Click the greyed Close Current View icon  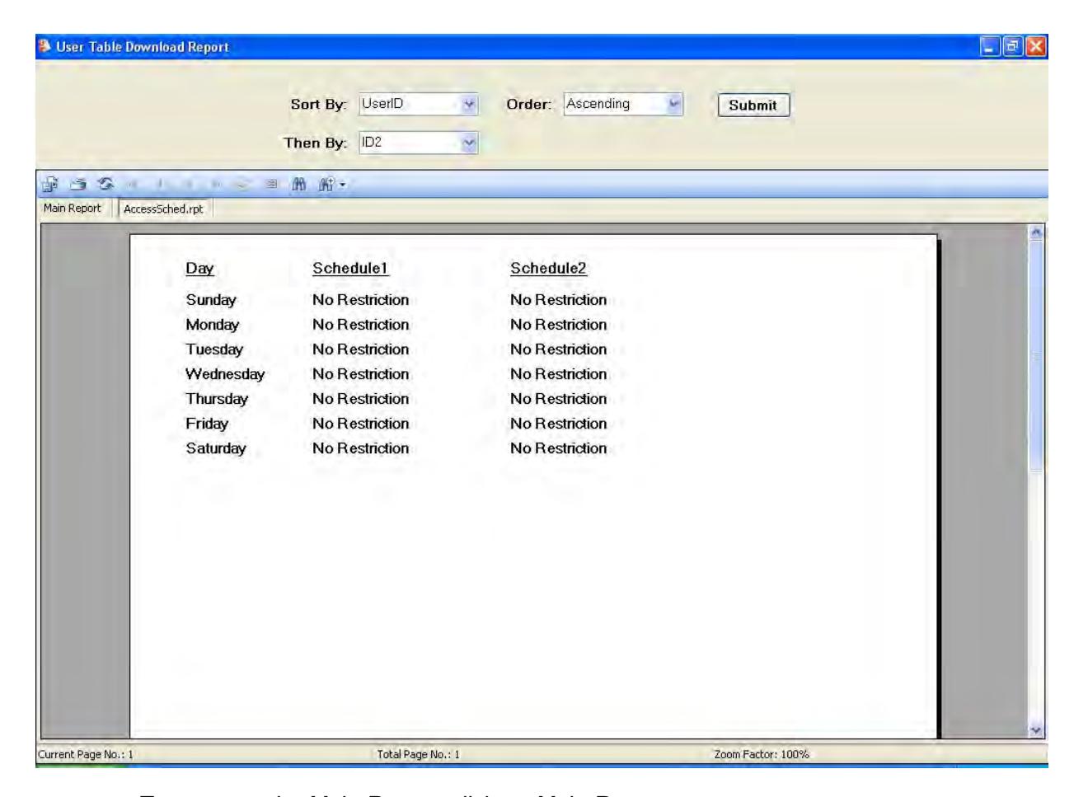272,184
